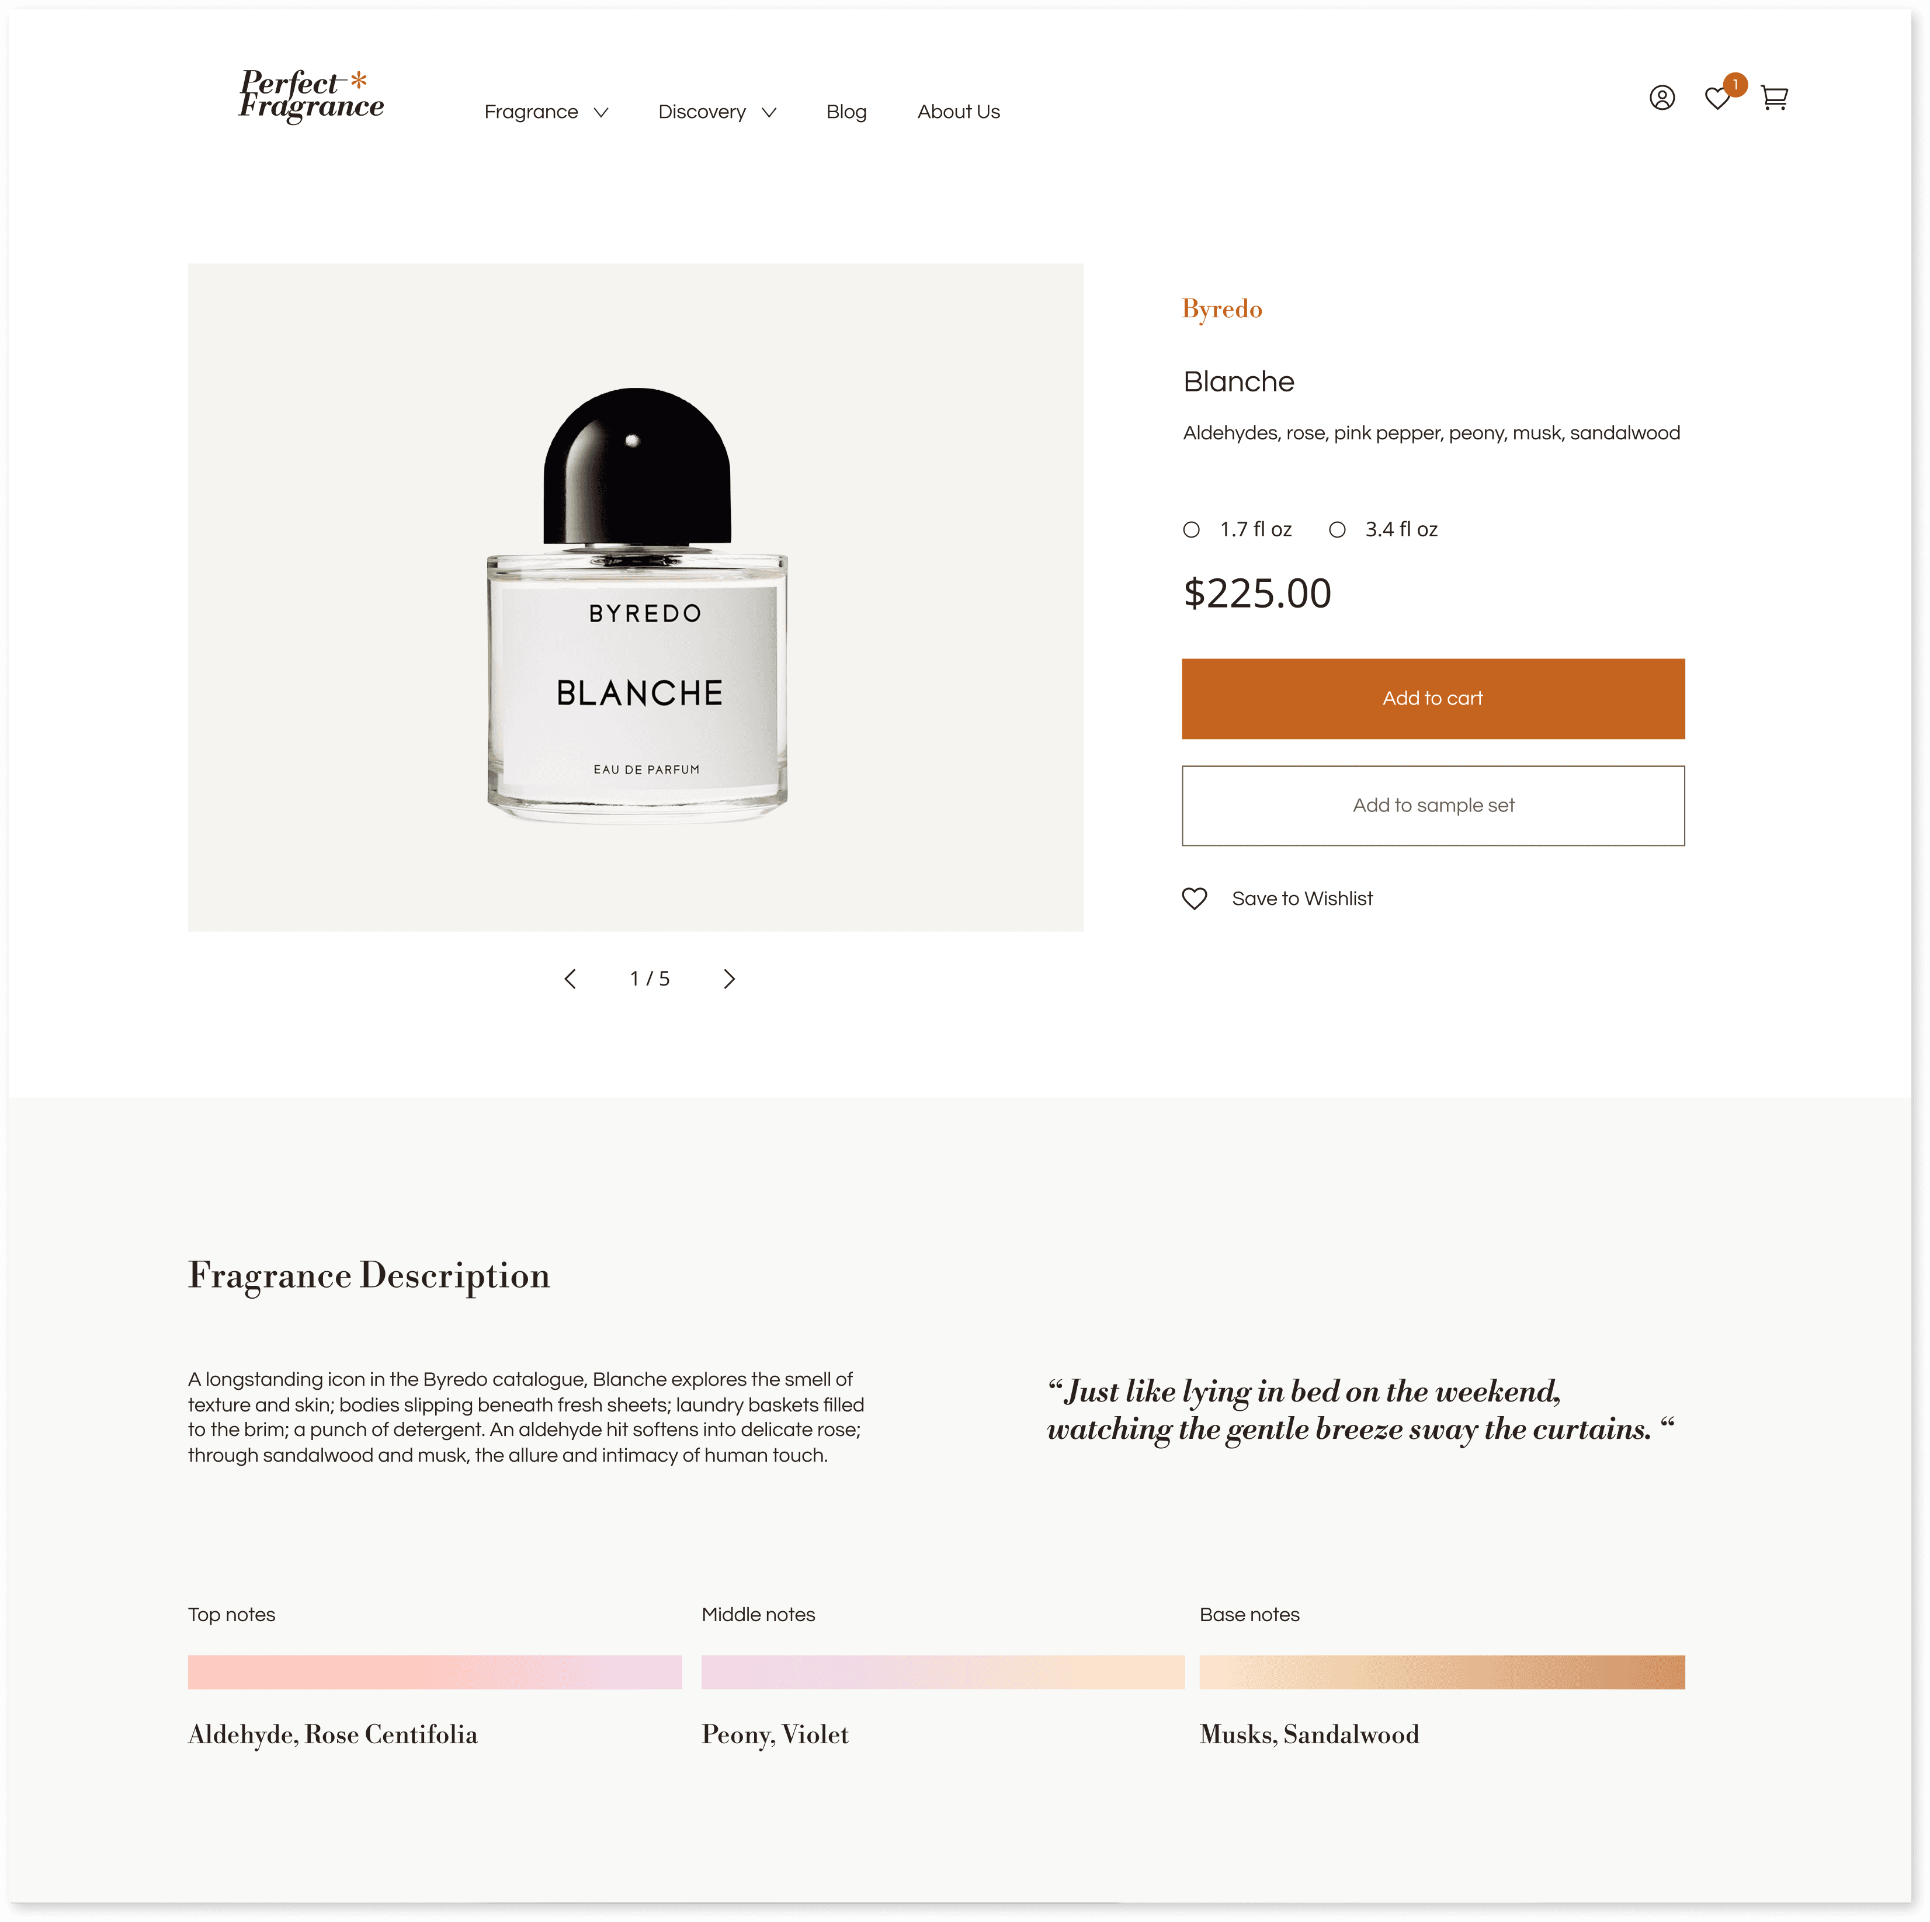Click the Add to sample set button
1930x1922 pixels.
(1432, 805)
